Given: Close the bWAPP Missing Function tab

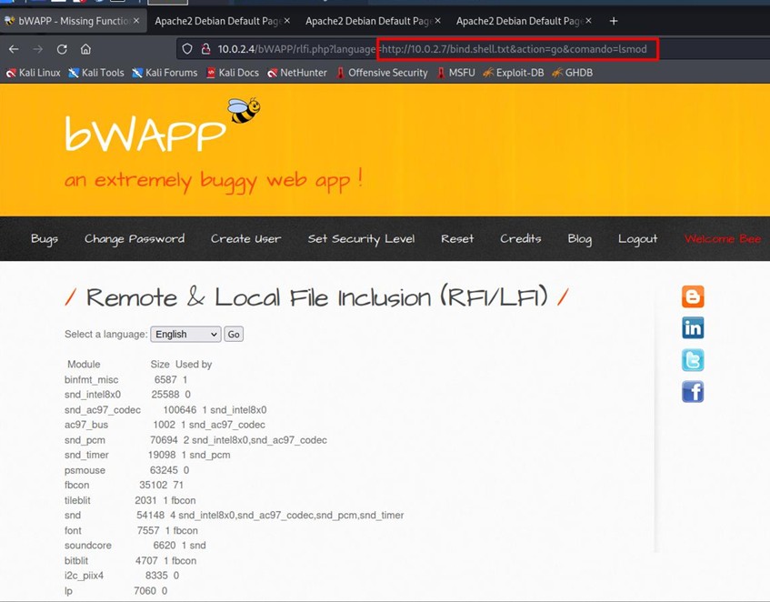Looking at the screenshot, I should [136, 21].
